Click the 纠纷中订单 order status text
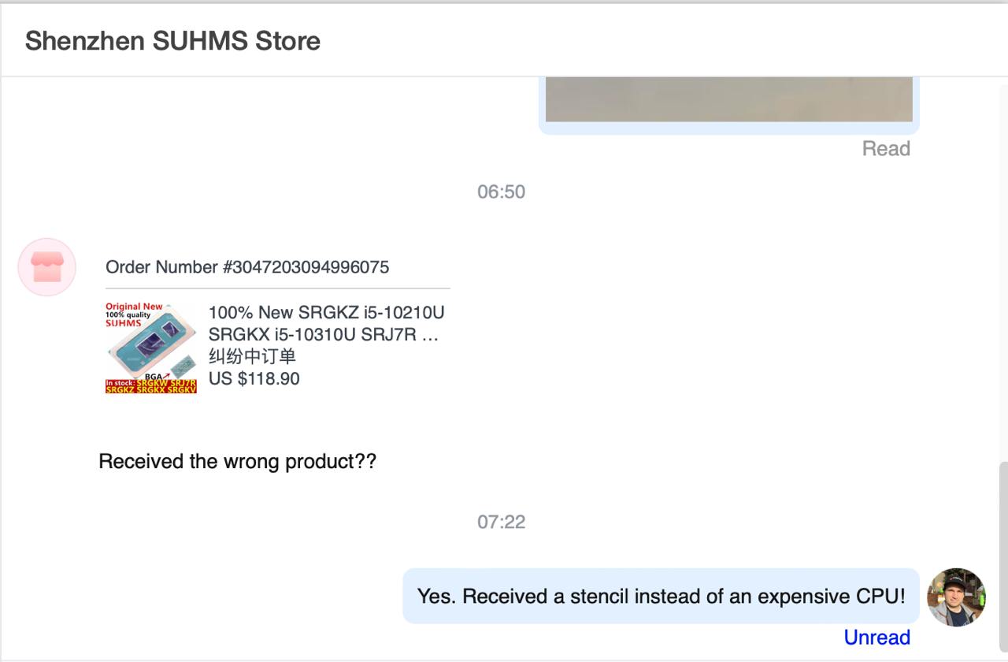1008x662 pixels. 252,357
